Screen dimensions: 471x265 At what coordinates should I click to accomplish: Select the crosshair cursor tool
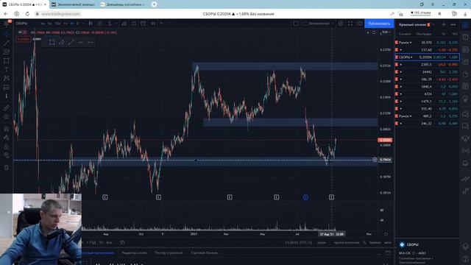pos(7,34)
